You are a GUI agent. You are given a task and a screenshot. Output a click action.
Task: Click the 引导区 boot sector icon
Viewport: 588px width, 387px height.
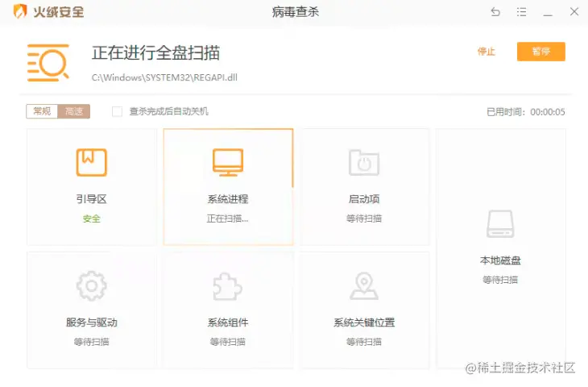click(92, 162)
